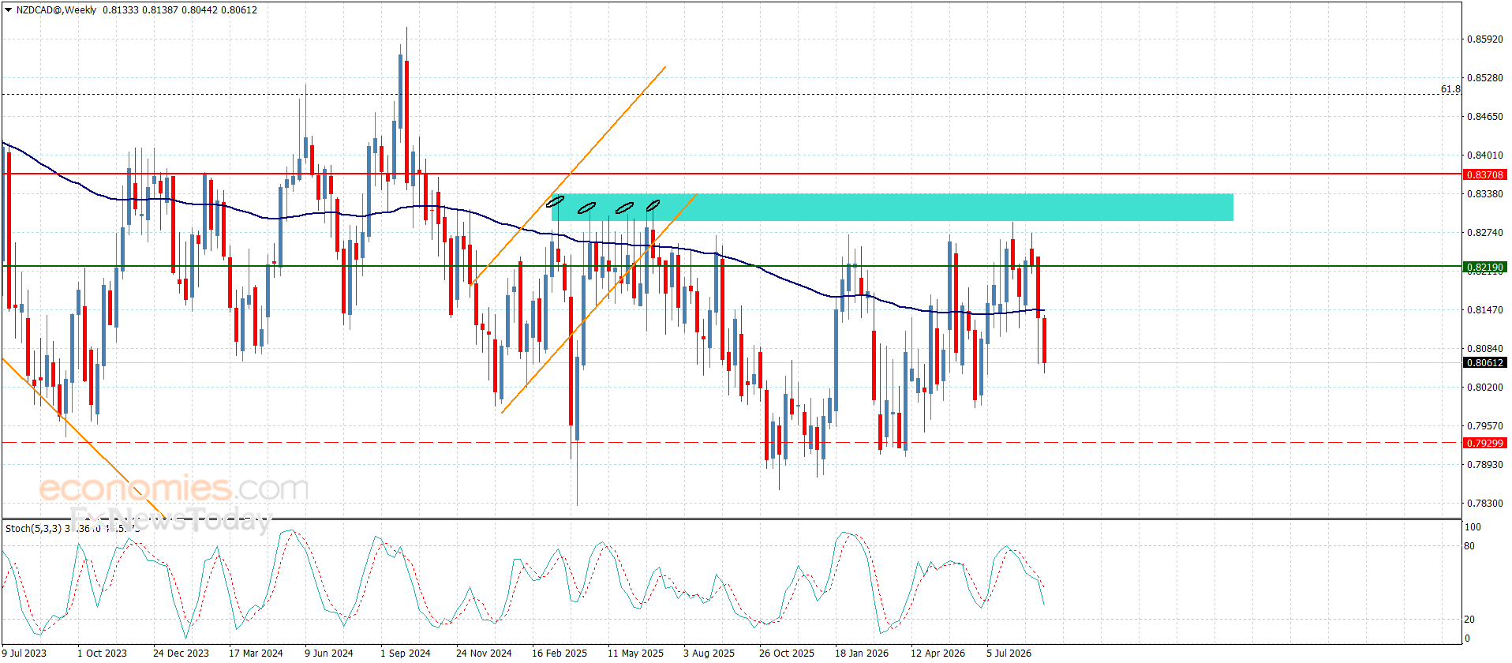
Task: Click the 0.80200 price scale value
Action: 1484,388
